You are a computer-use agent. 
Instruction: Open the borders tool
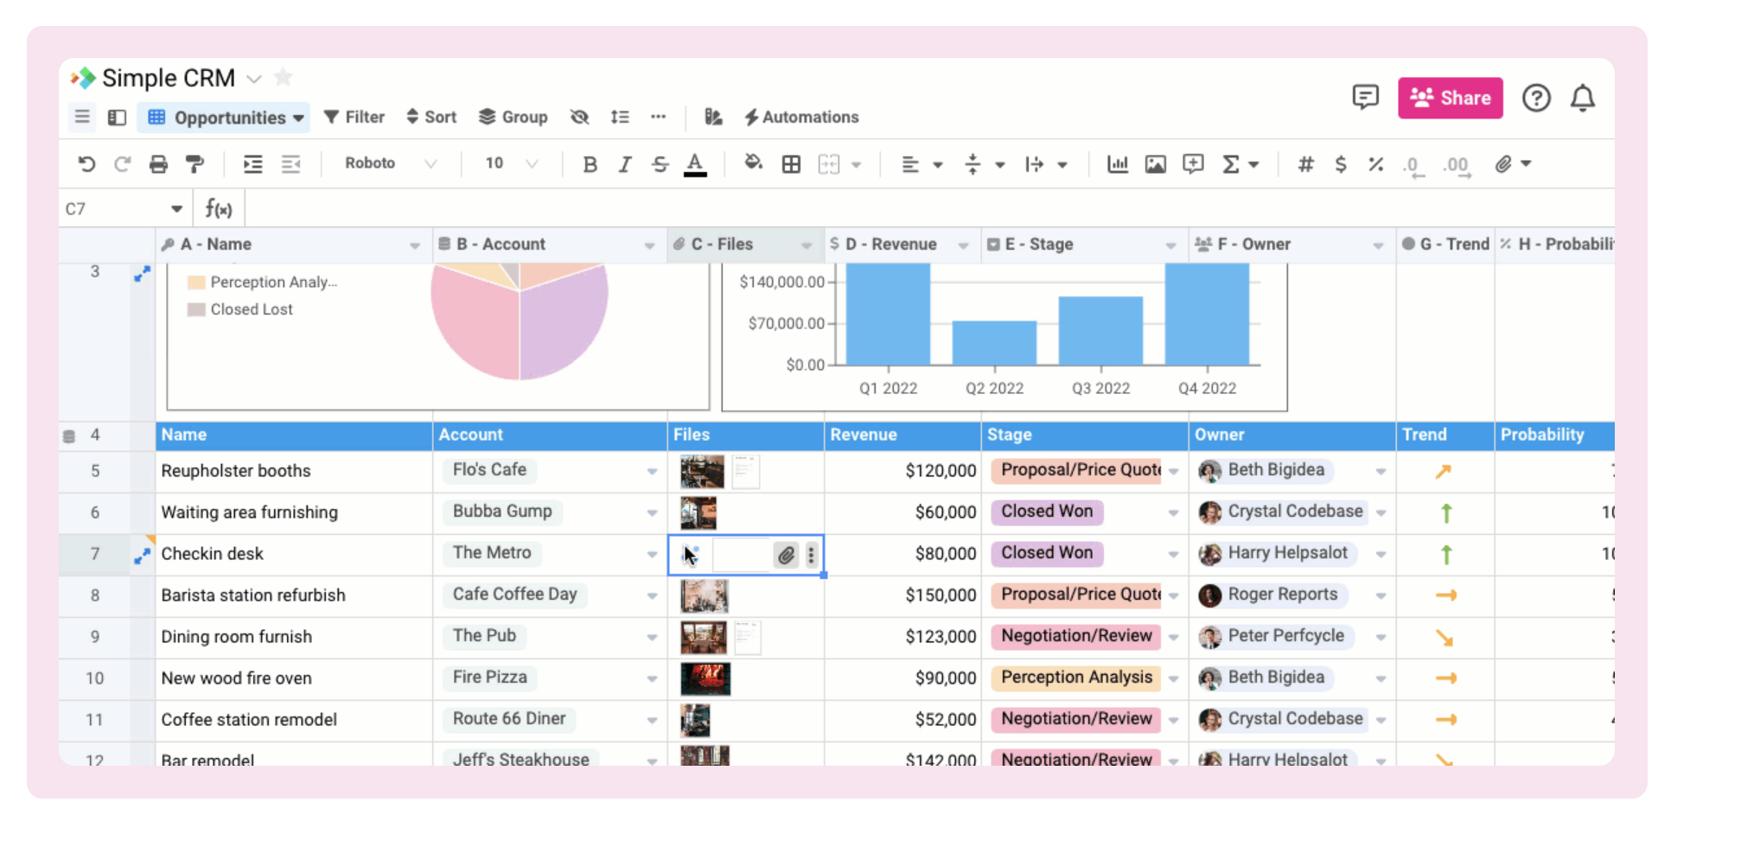(x=791, y=164)
